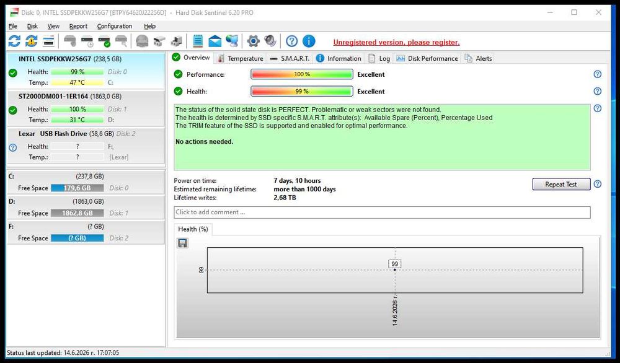Click the Health 99 % gradient bar in Overview
Screen dimensions: 620x363
click(x=302, y=91)
